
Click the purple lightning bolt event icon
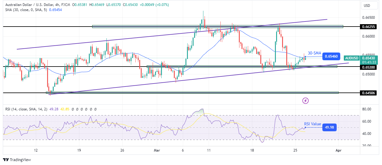coord(305,101)
